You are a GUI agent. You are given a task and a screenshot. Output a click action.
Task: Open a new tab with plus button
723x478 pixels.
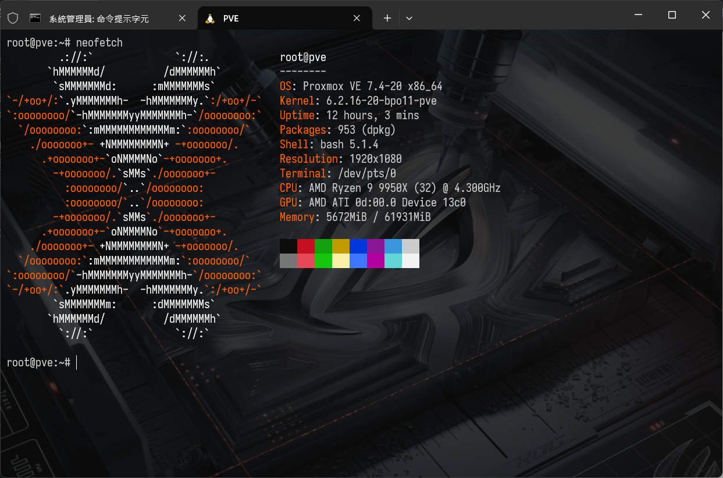387,19
